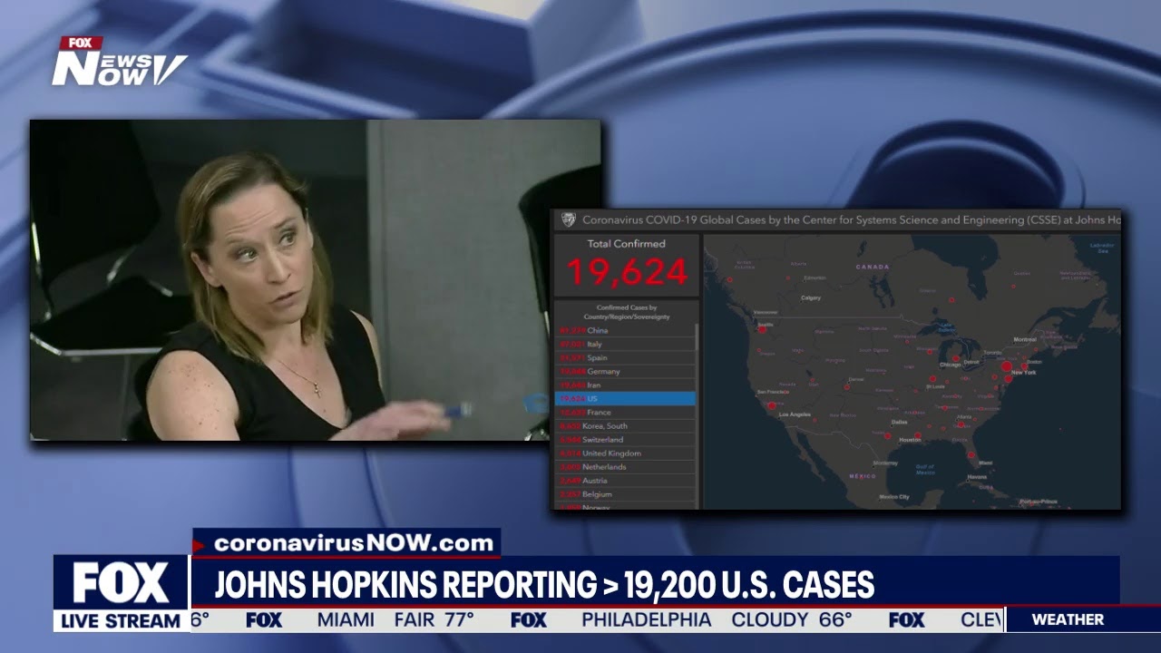
Task: Click the Calgary label on the map
Action: click(x=811, y=297)
